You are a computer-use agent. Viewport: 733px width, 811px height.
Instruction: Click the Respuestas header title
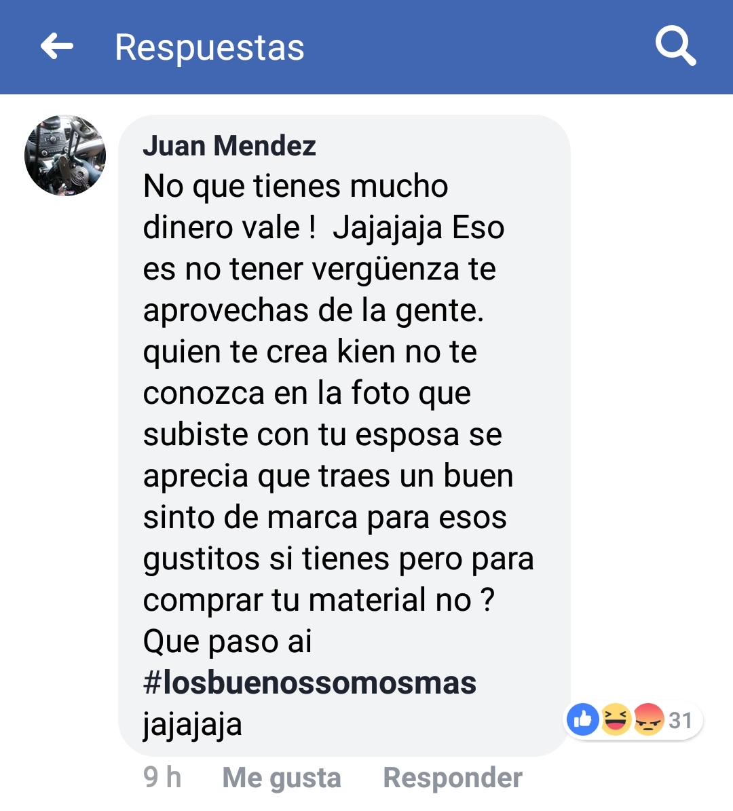pyautogui.click(x=210, y=47)
